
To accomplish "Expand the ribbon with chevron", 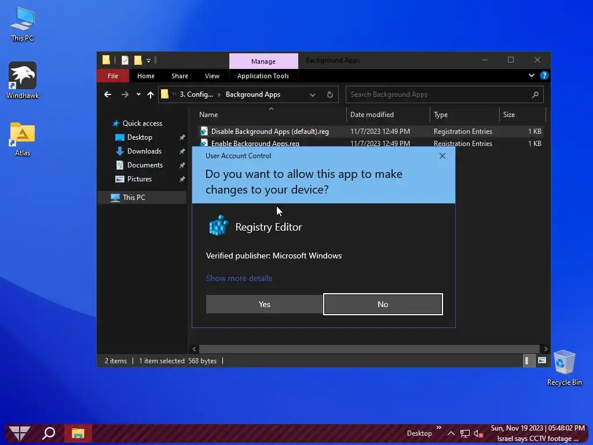I will pos(532,75).
